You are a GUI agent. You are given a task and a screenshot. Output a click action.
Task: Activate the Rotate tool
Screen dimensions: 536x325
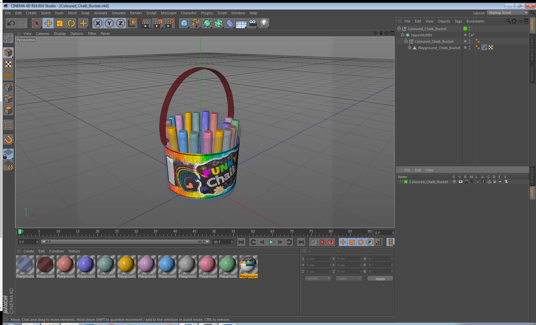tap(71, 23)
